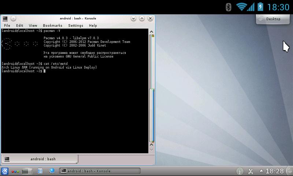Toggle the on-all-desktops pin button in the title bar
This screenshot has width=293, height=176.
13,18
